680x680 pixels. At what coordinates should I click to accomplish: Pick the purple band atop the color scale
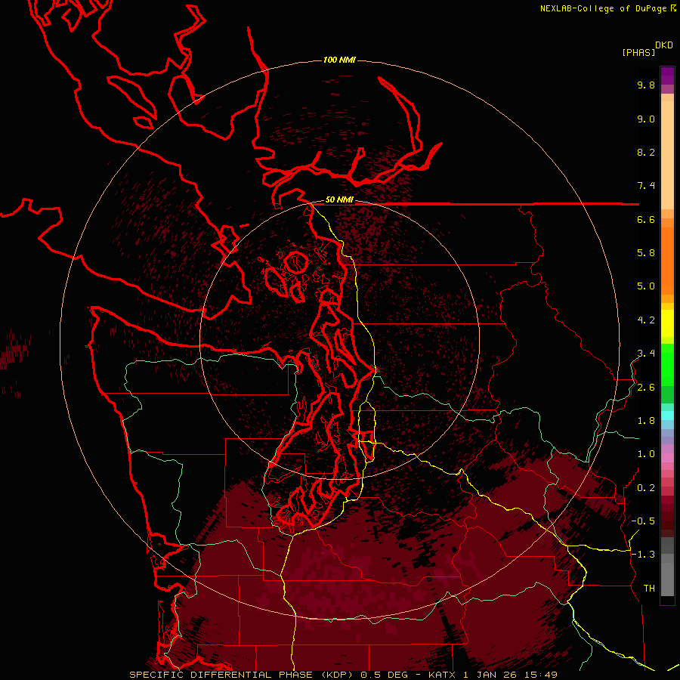click(x=667, y=76)
